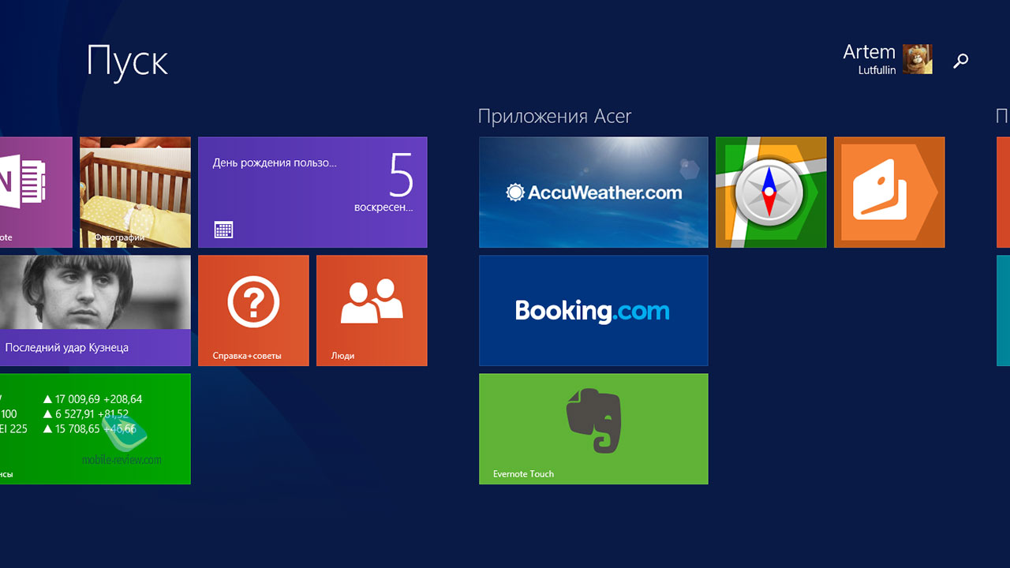
Task: Launch the Справка+советы tile
Action: (x=253, y=311)
